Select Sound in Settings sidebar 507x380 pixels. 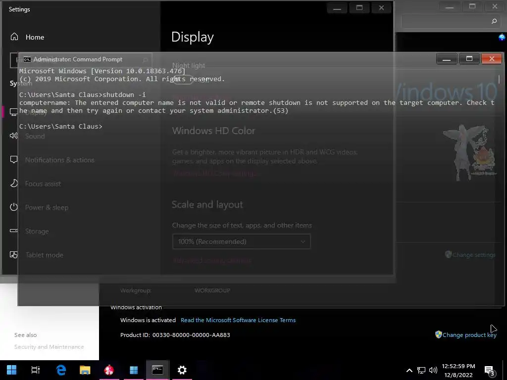pyautogui.click(x=35, y=136)
